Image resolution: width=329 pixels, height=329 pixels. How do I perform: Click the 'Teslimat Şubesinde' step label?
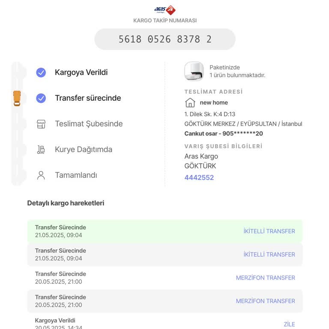89,124
